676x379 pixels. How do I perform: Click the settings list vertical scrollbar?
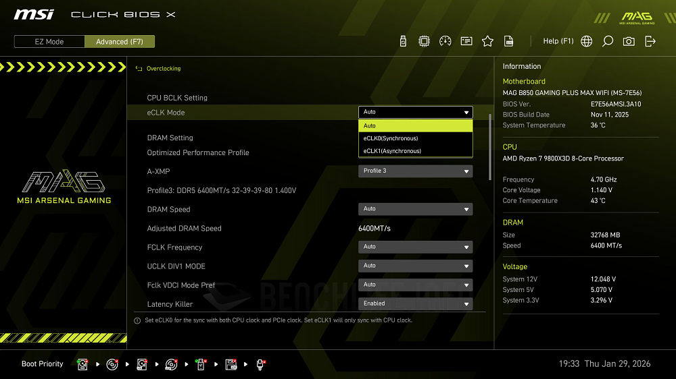489,147
